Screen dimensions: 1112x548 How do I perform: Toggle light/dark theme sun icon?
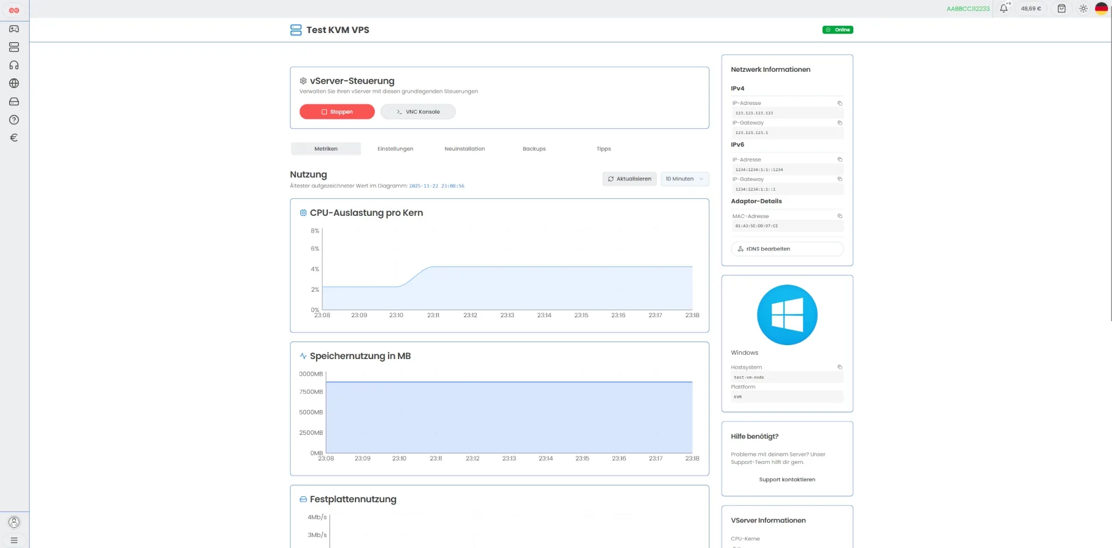point(1083,9)
